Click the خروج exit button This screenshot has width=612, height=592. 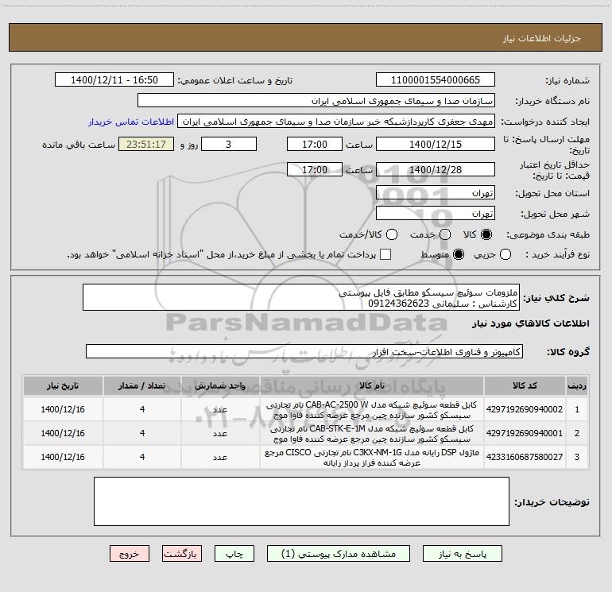[x=130, y=554]
